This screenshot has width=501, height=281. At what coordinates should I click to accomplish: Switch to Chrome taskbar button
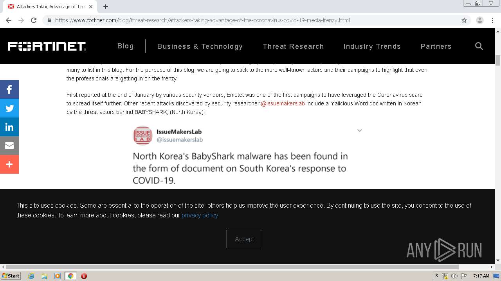tap(70, 276)
